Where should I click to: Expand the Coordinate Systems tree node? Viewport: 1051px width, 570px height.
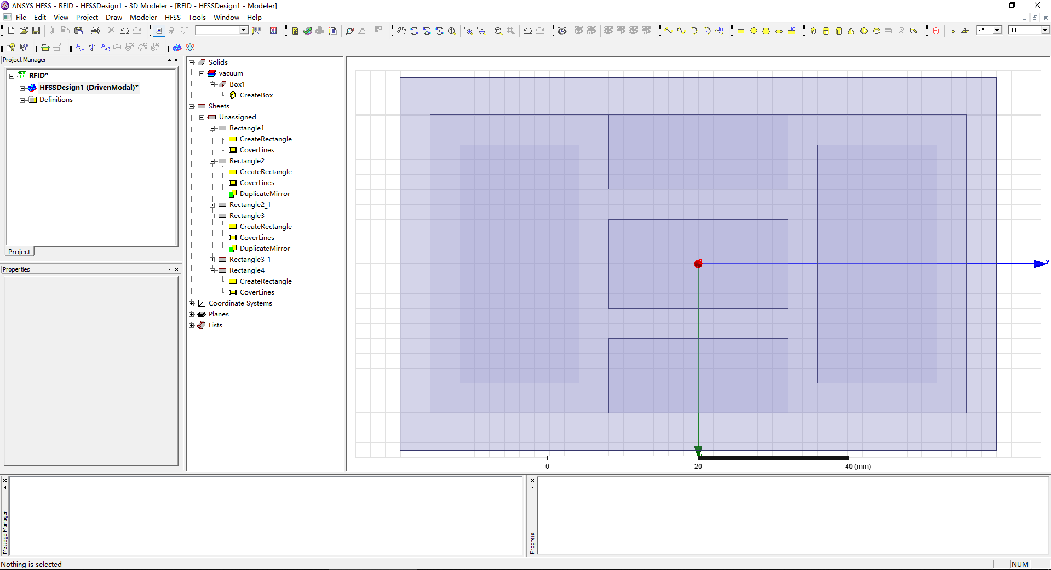point(192,303)
